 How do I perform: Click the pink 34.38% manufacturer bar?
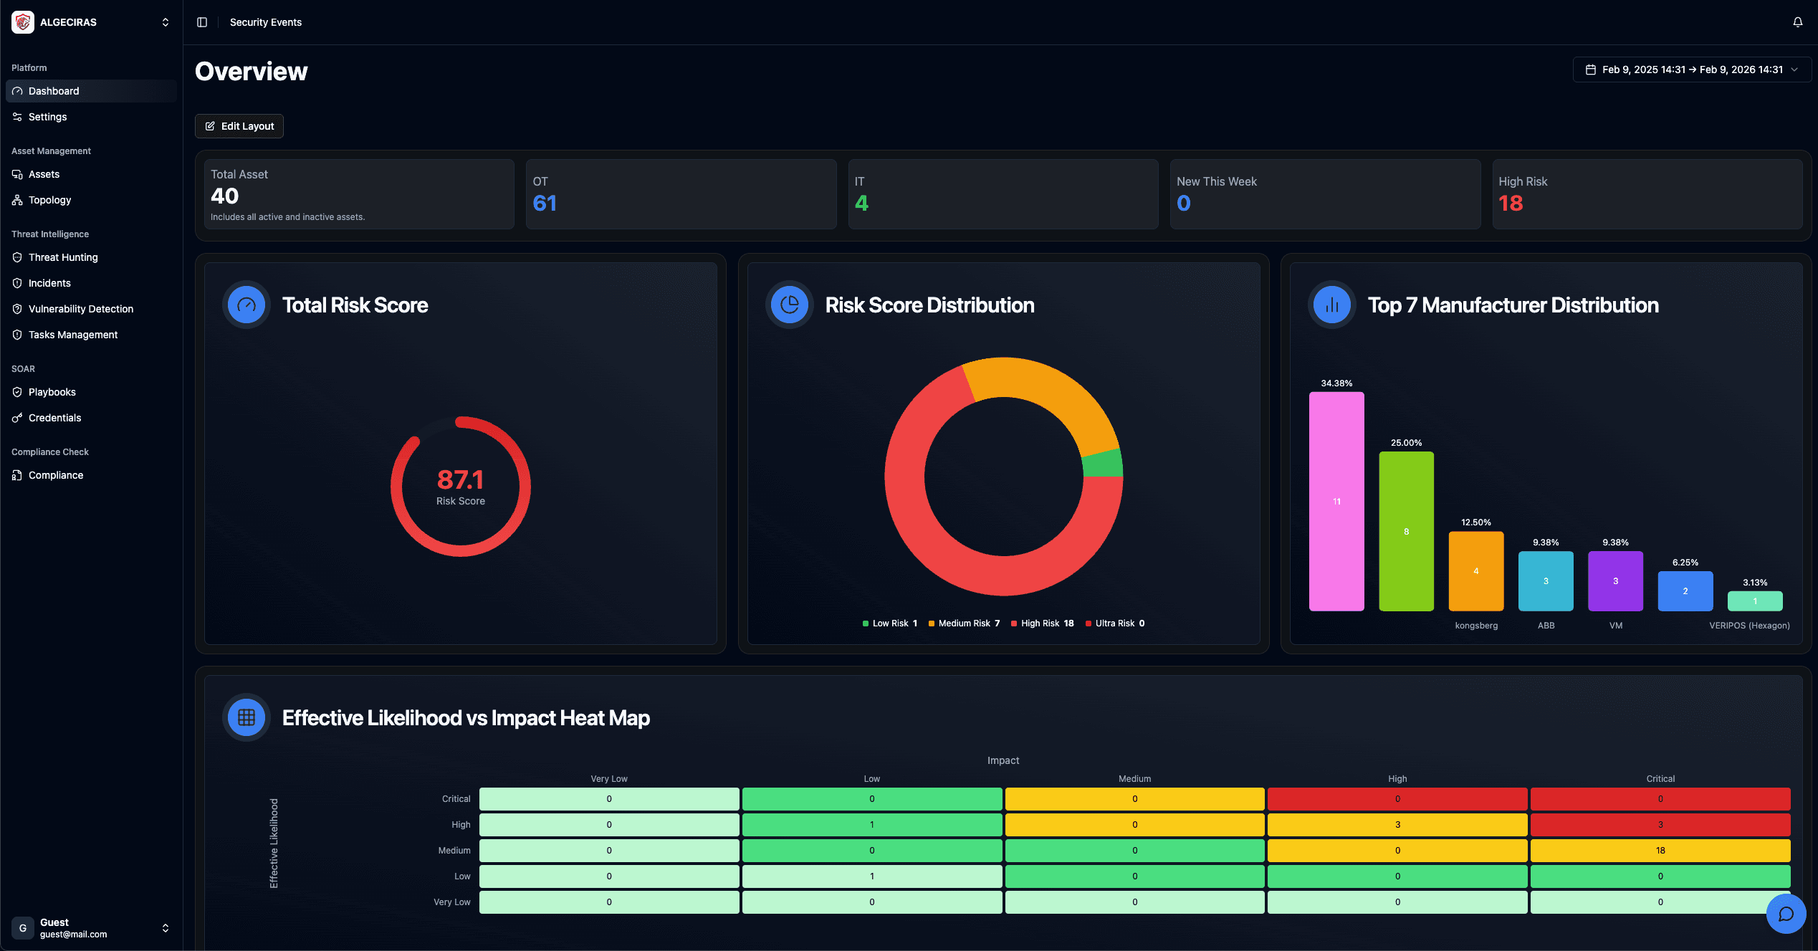tap(1336, 501)
